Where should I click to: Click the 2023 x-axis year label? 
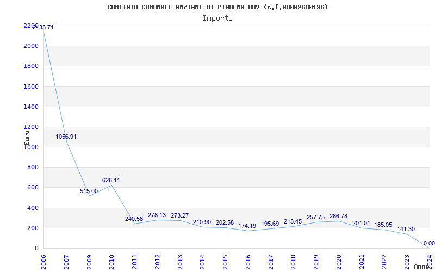407,262
